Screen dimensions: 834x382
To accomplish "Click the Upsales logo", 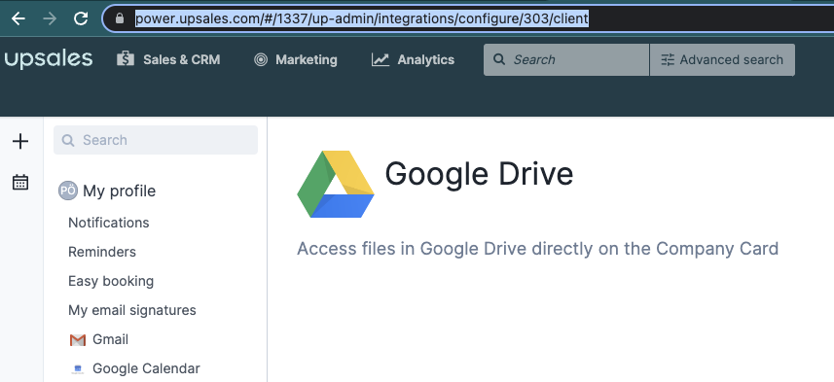I will click(x=49, y=59).
